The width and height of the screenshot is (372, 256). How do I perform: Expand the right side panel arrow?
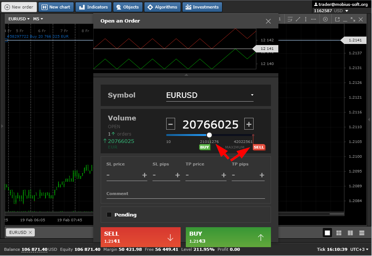[x=369, y=120]
